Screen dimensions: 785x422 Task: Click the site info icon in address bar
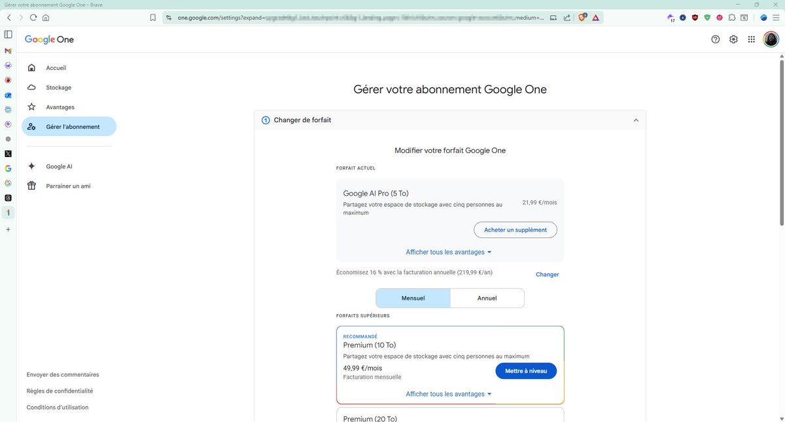(x=168, y=18)
